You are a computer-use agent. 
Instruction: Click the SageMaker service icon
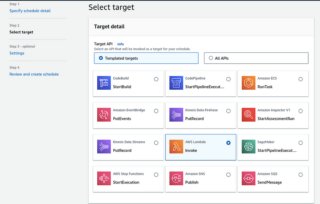248,146
